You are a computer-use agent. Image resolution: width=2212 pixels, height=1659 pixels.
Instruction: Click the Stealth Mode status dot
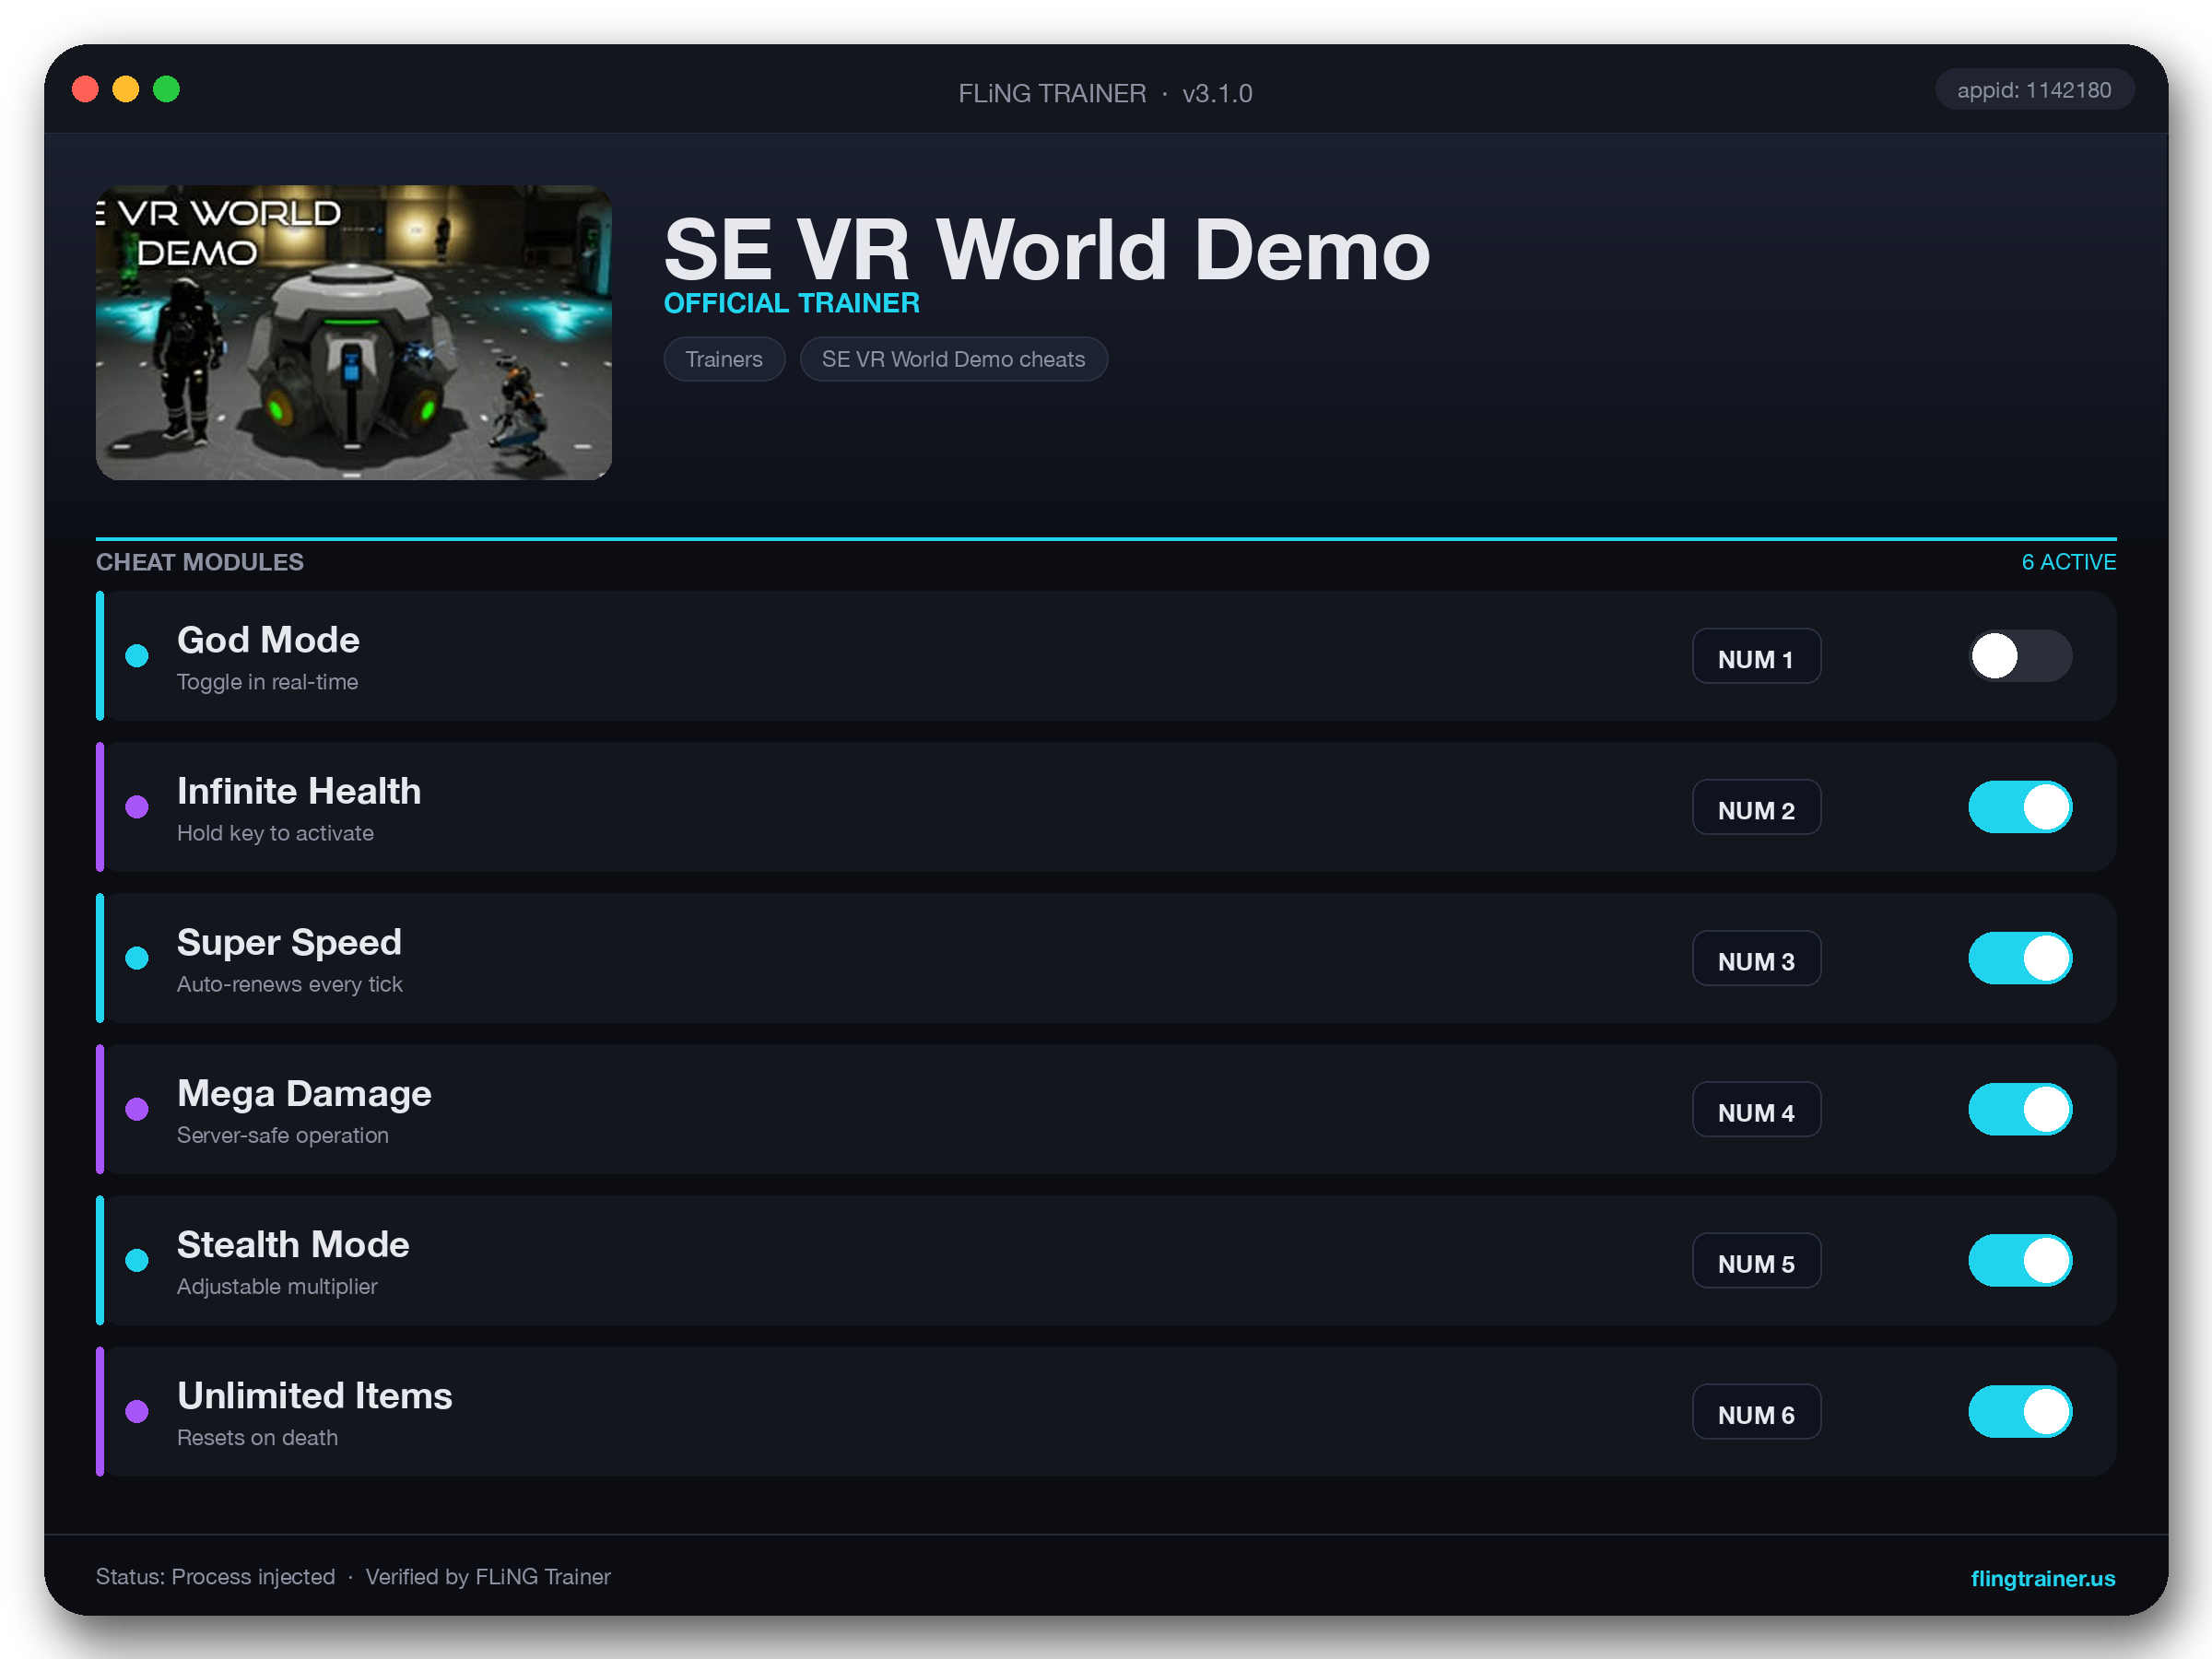click(x=137, y=1260)
